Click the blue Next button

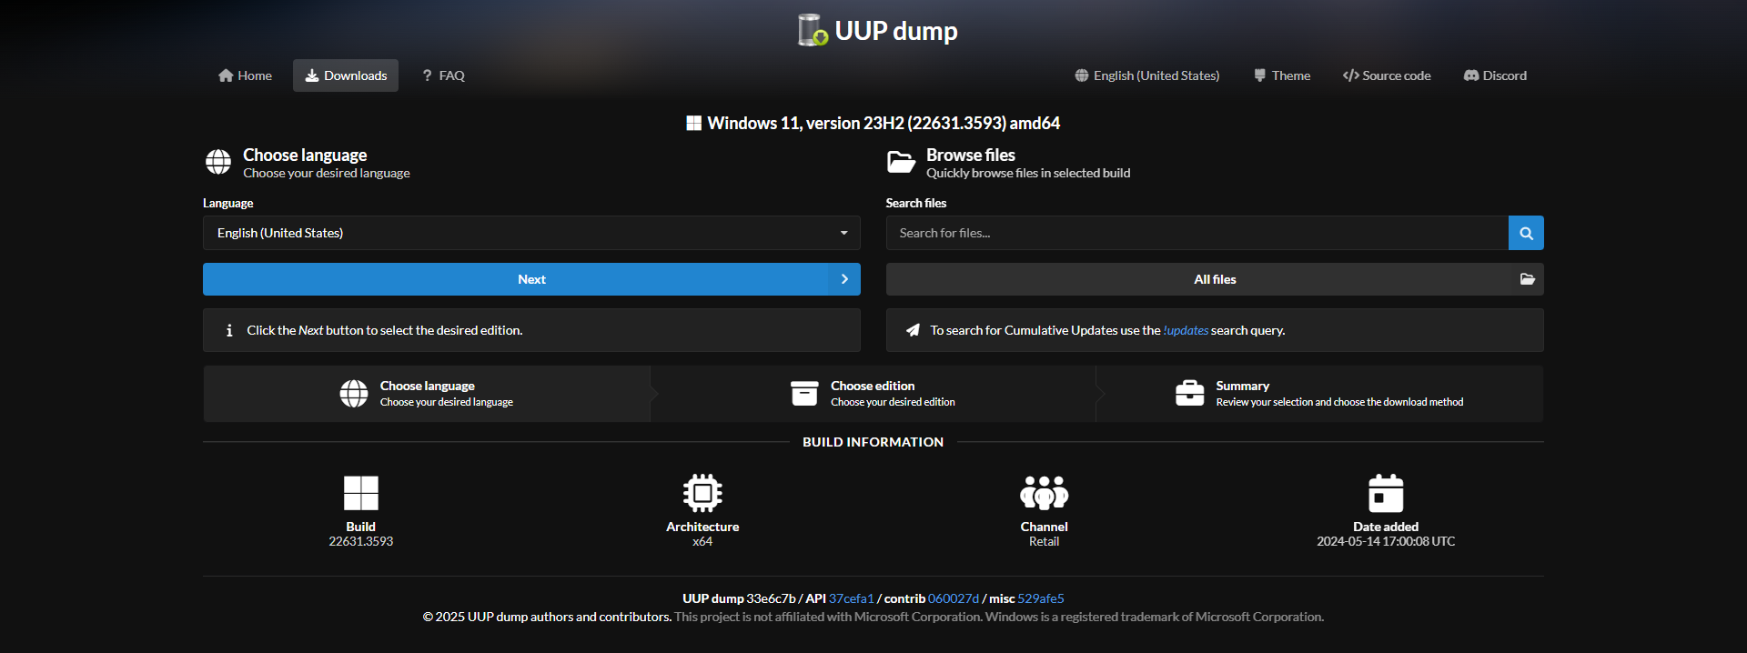point(531,279)
